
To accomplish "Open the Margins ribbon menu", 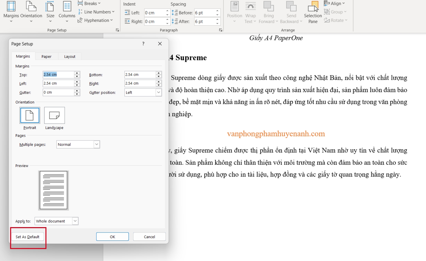I will click(x=11, y=12).
